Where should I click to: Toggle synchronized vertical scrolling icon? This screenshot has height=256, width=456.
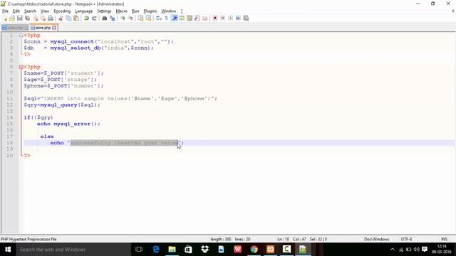point(141,18)
